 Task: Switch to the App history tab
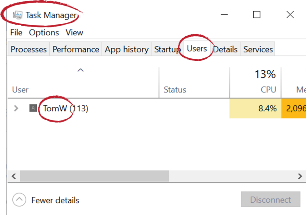(126, 49)
